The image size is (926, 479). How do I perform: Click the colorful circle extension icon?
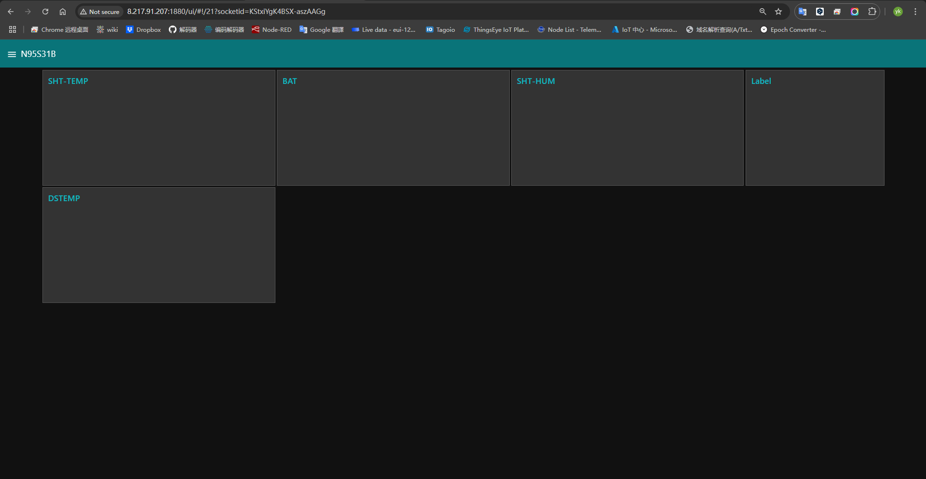[855, 12]
